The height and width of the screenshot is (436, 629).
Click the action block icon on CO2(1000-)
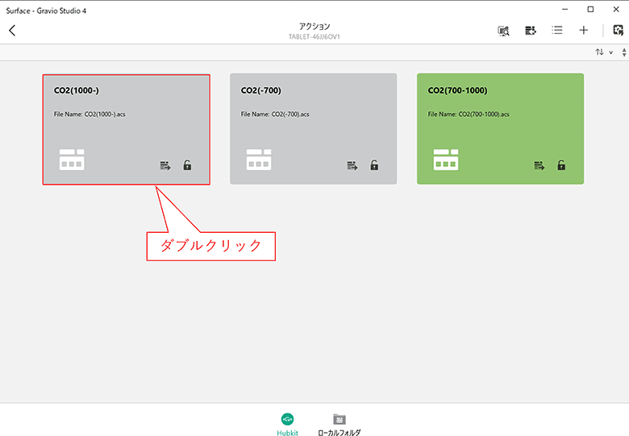72,160
